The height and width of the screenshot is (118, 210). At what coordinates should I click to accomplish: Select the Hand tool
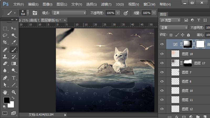point(5,92)
